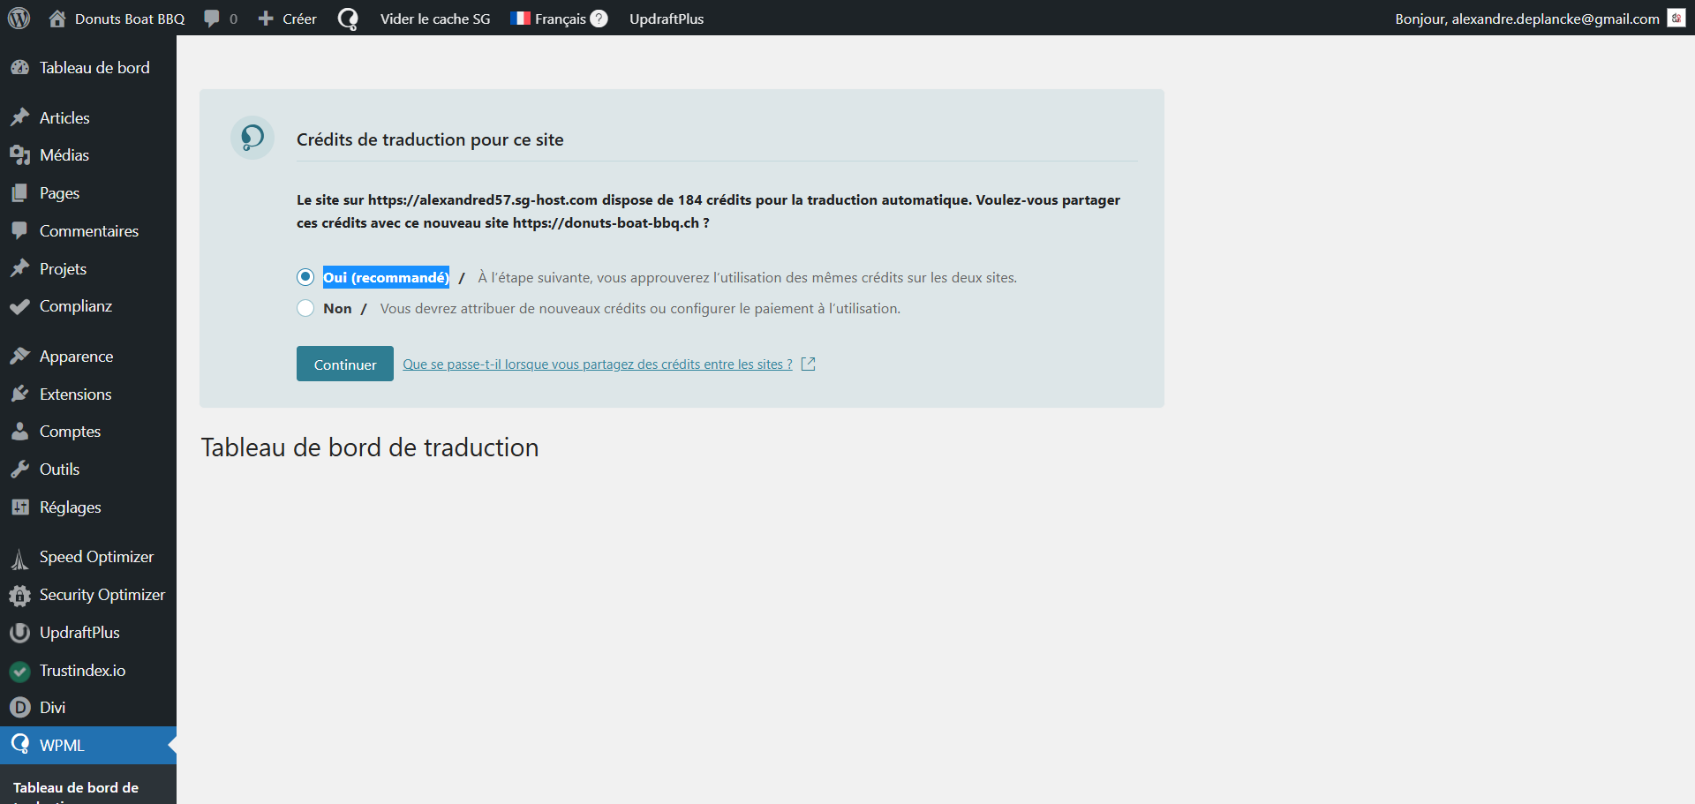
Task: Click the Médias icon in sidebar
Action: [x=19, y=155]
